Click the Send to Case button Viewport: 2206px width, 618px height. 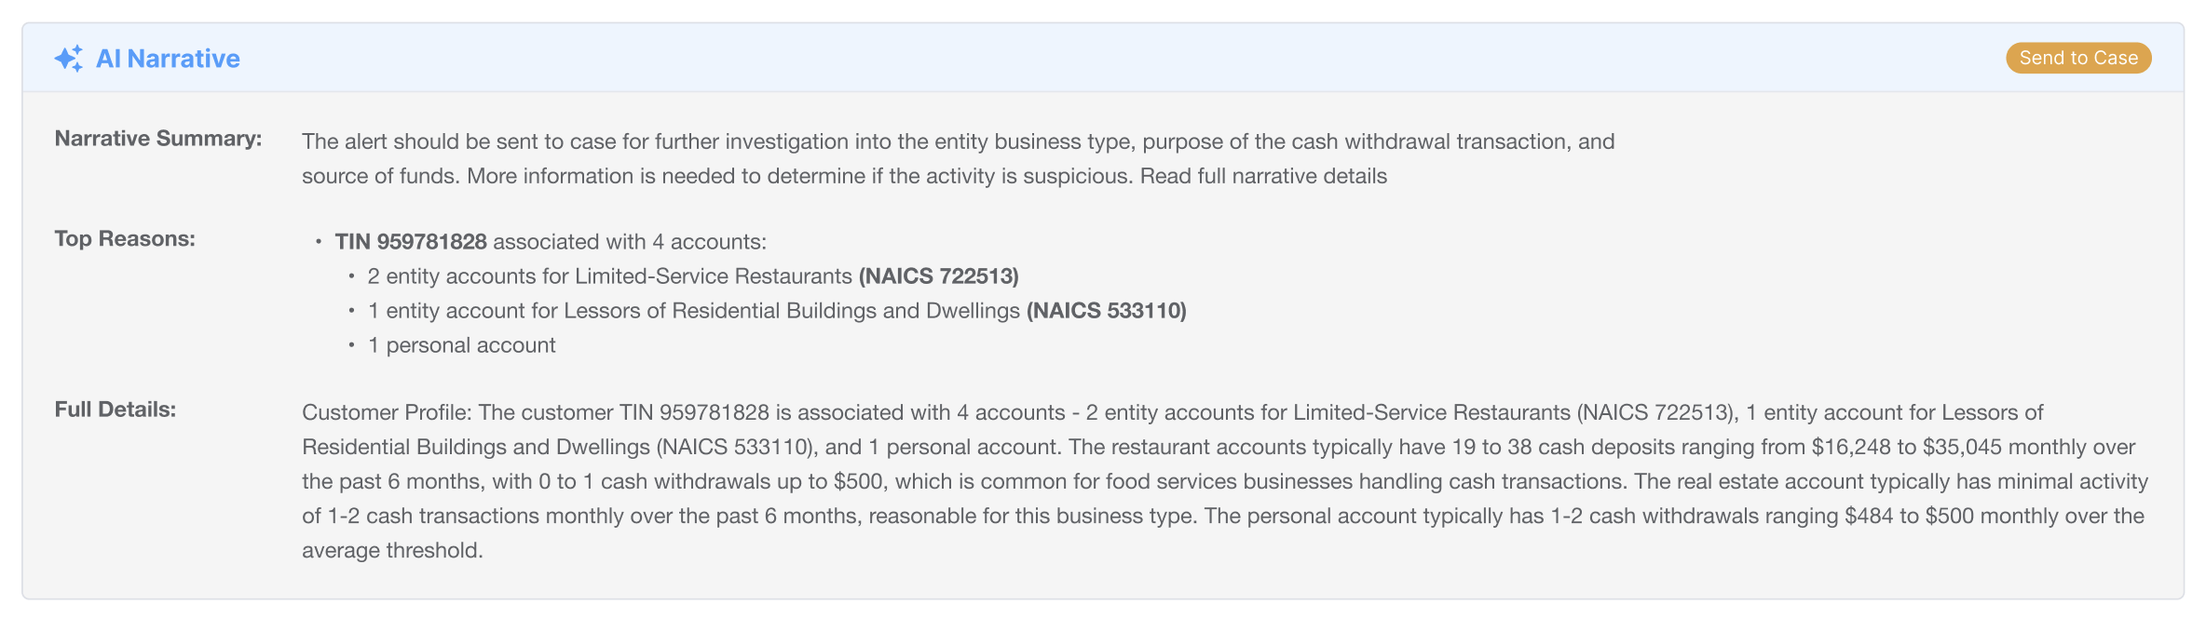point(2077,58)
